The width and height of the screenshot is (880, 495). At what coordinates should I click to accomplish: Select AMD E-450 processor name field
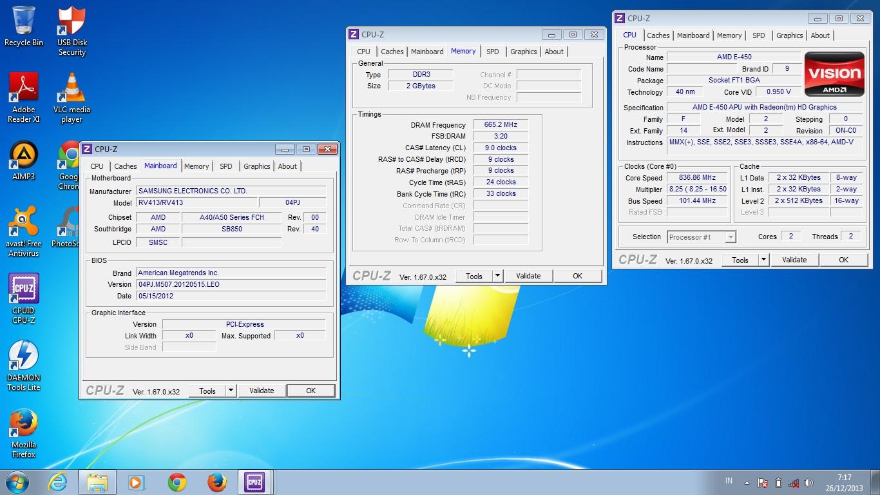tap(734, 57)
